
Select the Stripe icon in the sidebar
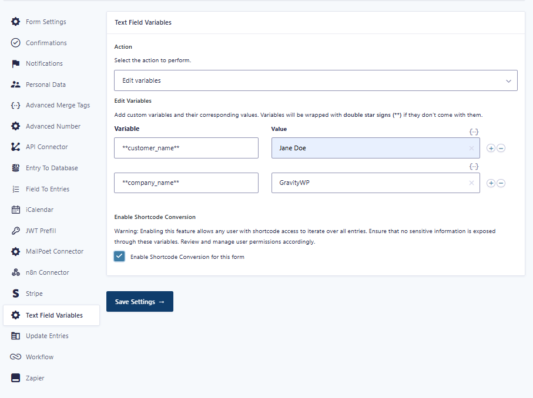tap(15, 294)
